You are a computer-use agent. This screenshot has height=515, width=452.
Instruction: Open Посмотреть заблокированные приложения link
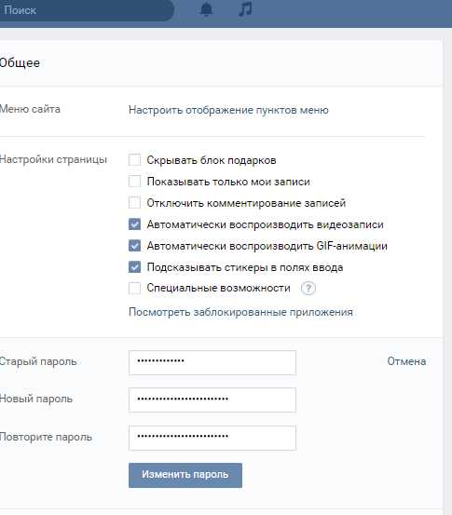240,312
